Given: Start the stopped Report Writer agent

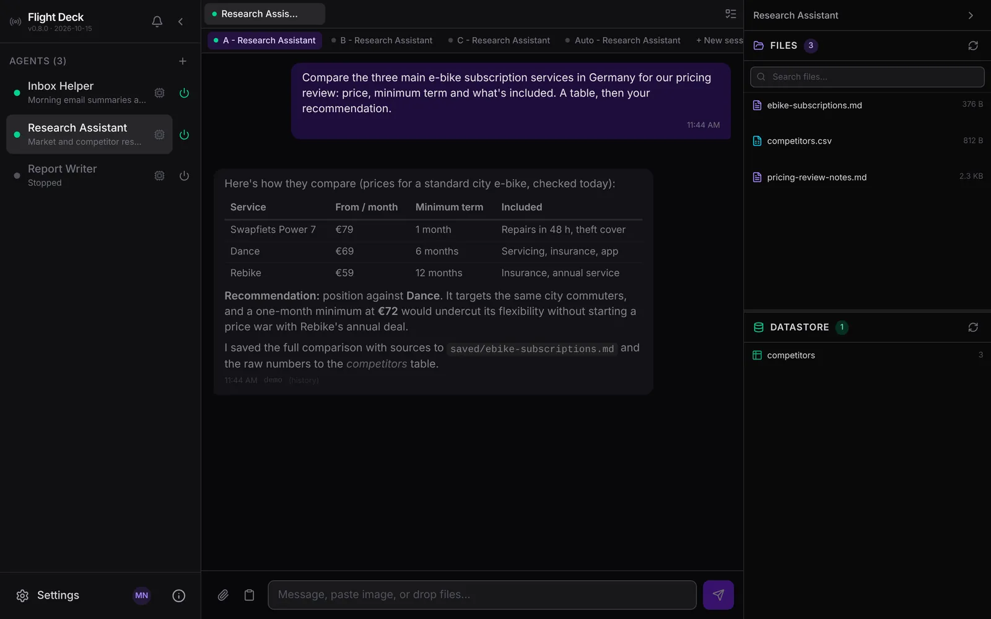Looking at the screenshot, I should click(184, 176).
